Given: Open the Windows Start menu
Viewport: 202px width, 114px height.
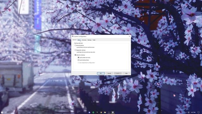Looking at the screenshot, I should [2, 112].
